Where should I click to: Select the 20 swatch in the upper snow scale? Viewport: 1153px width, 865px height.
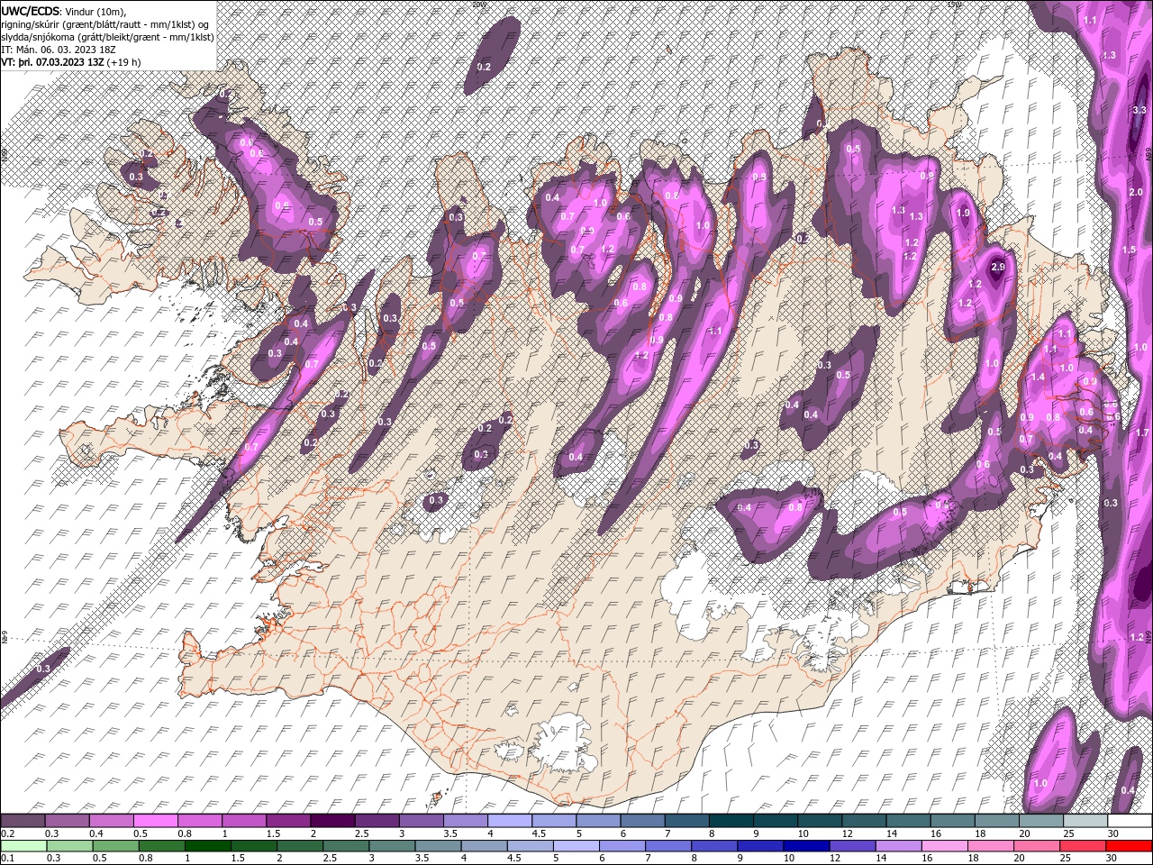[1040, 821]
